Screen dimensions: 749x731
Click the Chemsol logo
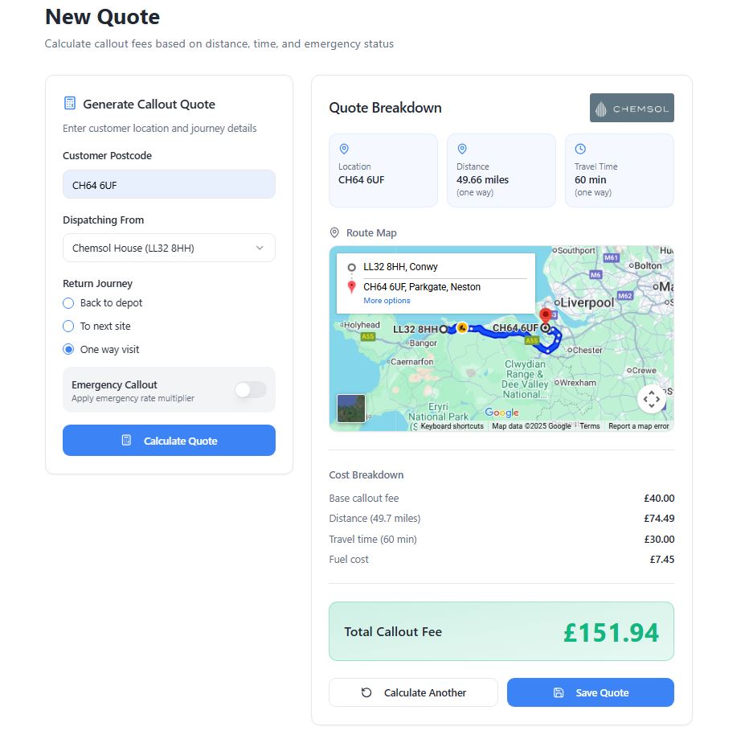[632, 106]
